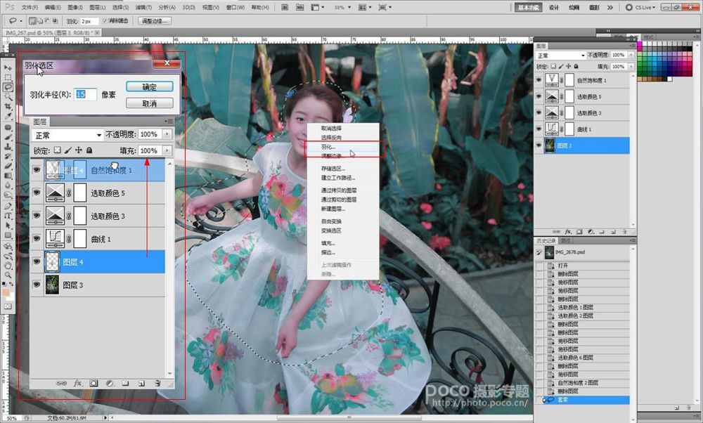Click the foreground color swatch in toolbox

tap(6, 292)
